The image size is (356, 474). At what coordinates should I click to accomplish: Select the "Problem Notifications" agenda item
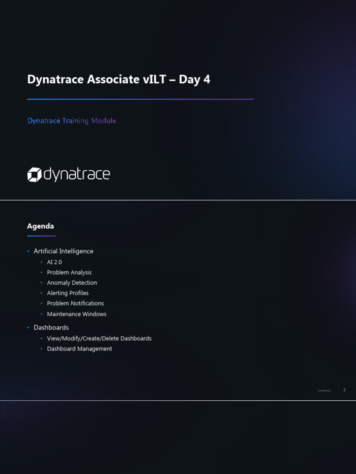76,303
